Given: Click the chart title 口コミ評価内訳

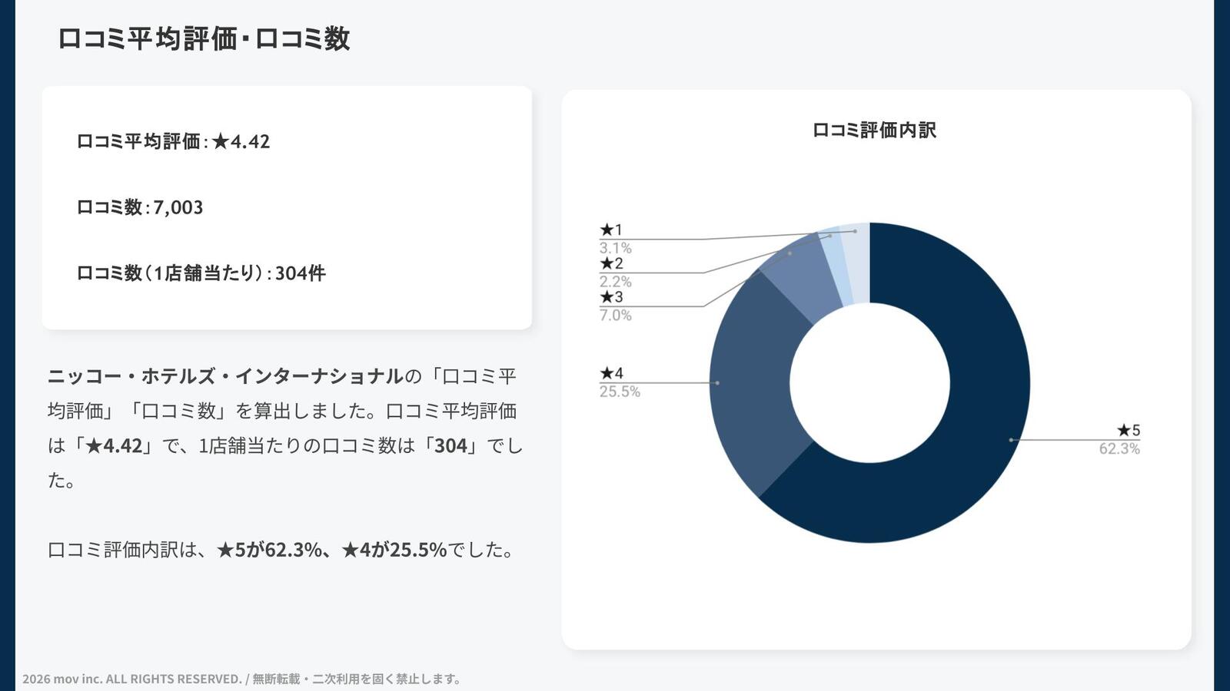Looking at the screenshot, I should point(874,131).
